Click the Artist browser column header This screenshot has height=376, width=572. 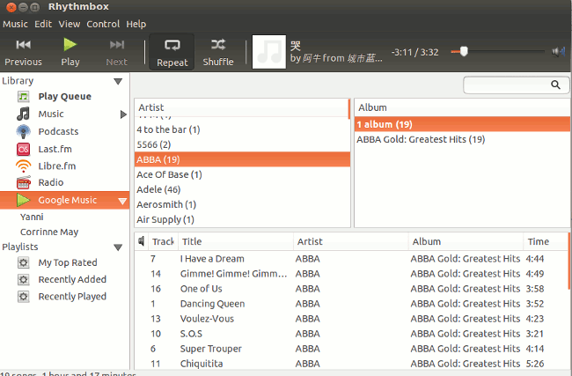(x=241, y=107)
